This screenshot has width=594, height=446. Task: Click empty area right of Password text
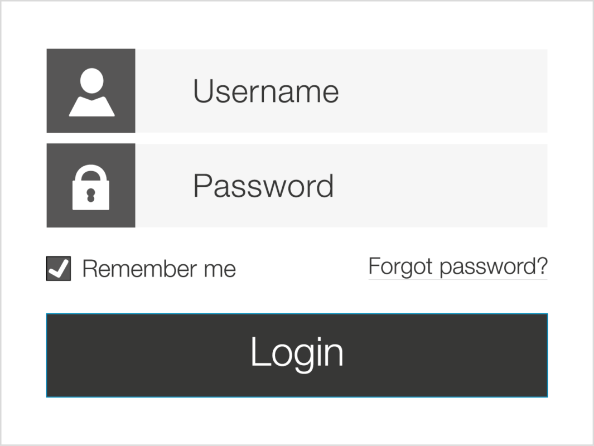pyautogui.click(x=441, y=186)
